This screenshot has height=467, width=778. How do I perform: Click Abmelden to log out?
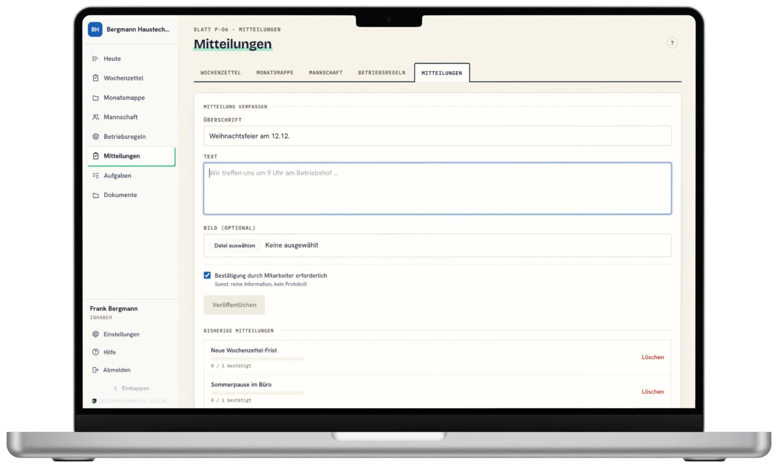pos(117,370)
